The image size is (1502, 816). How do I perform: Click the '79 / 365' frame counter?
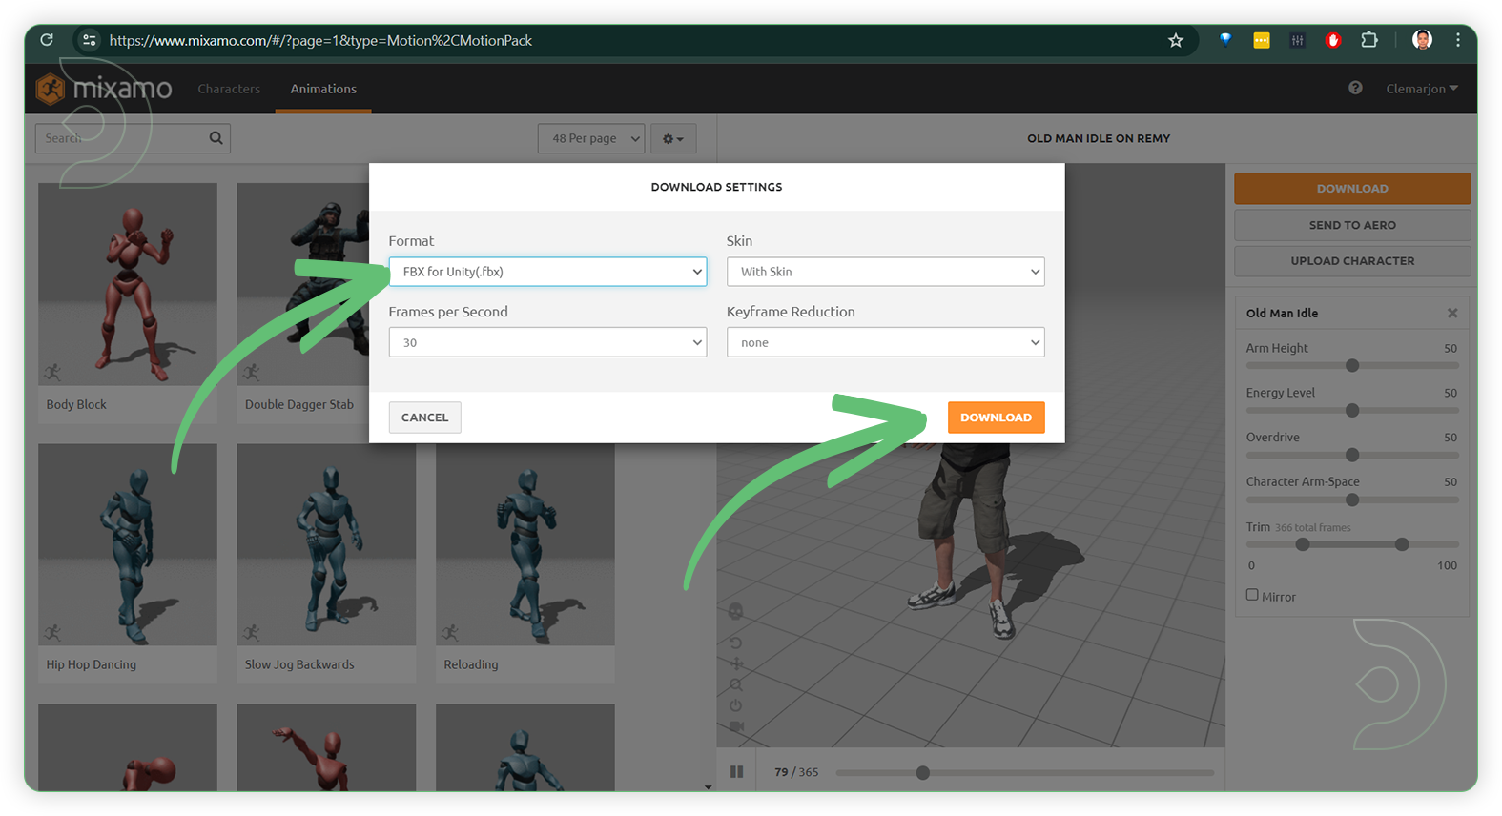(796, 772)
